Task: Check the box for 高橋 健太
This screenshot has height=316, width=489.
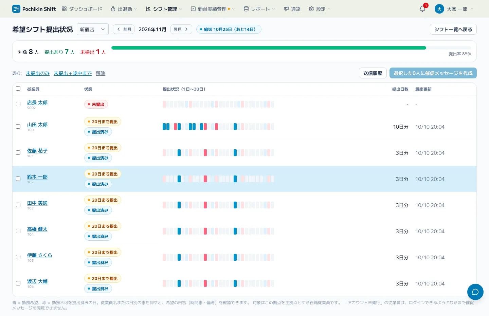Action: tap(18, 231)
